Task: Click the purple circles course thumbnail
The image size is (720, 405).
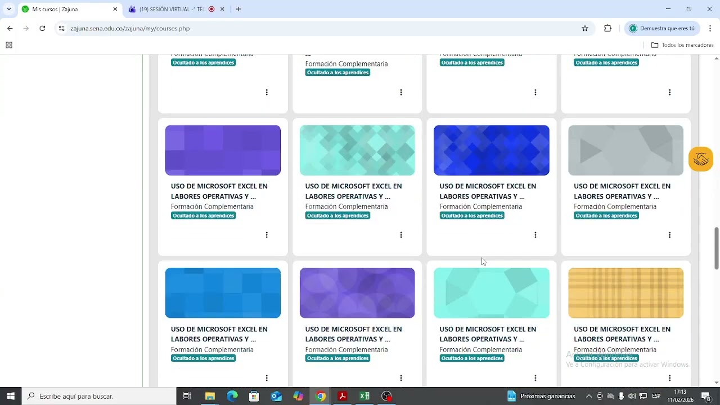Action: pos(357,293)
